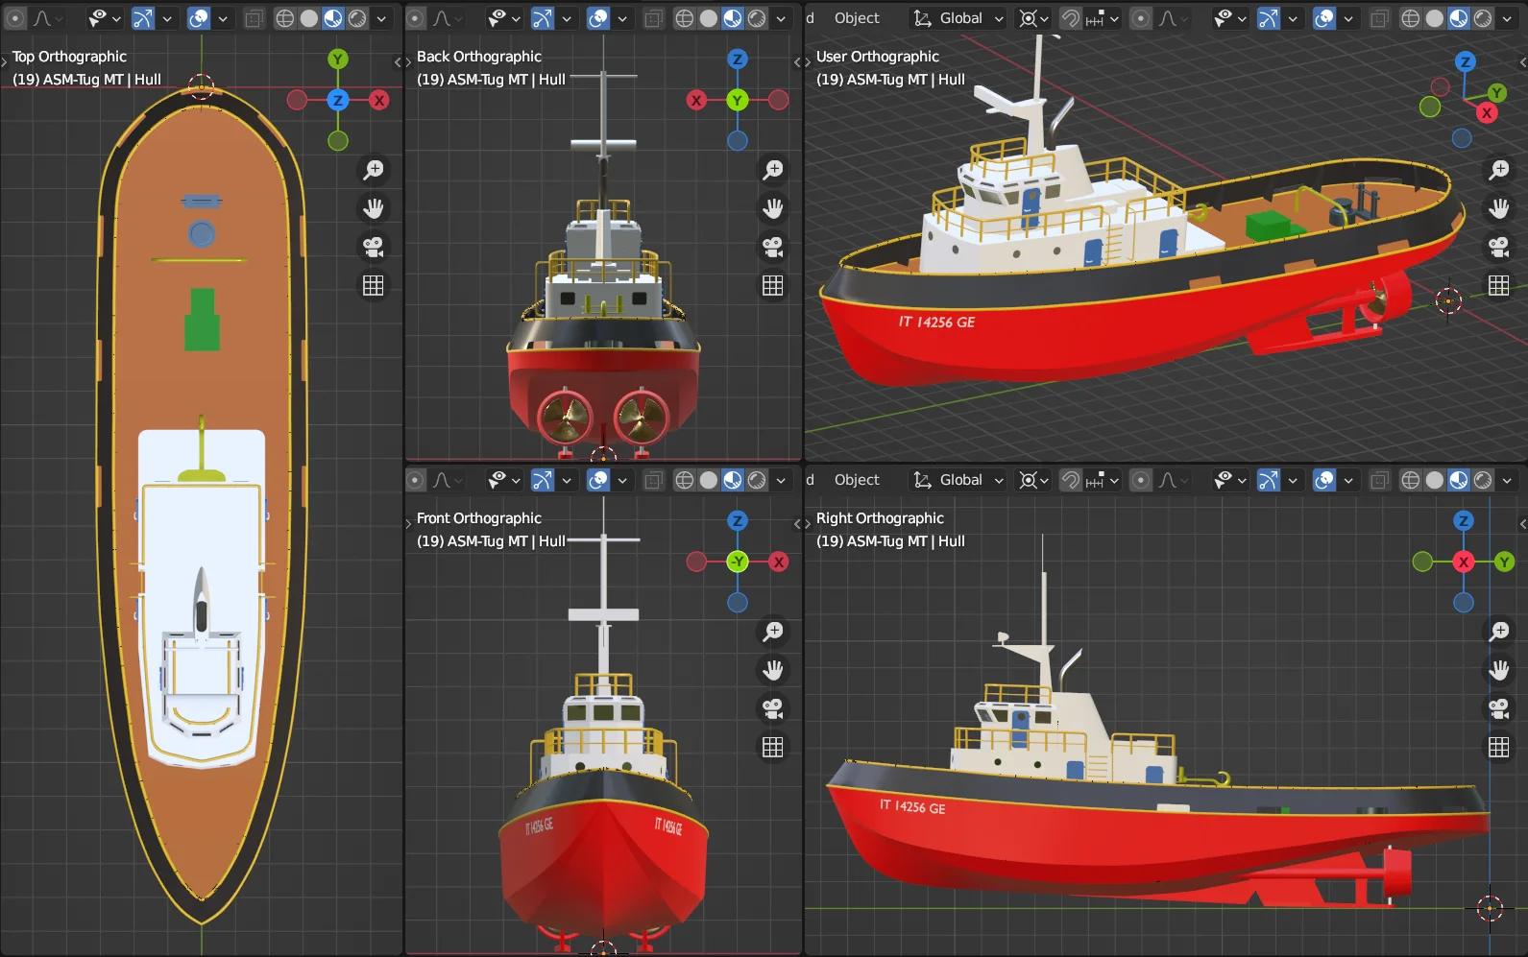The width and height of the screenshot is (1528, 957).
Task: Toggle X-ray in Front Orthographic header
Action: point(653,480)
